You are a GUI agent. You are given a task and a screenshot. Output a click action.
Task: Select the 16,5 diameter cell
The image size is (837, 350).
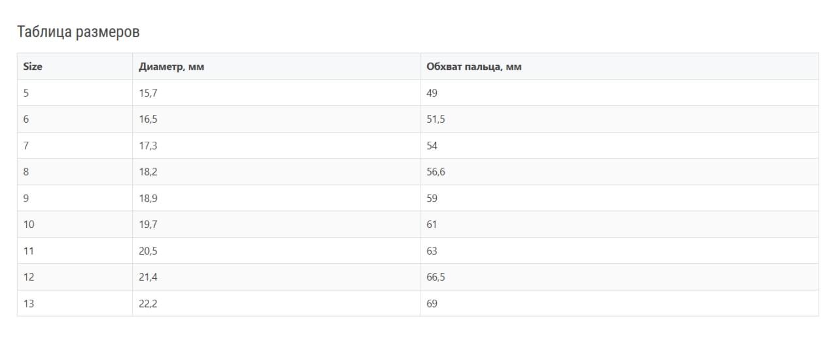148,119
